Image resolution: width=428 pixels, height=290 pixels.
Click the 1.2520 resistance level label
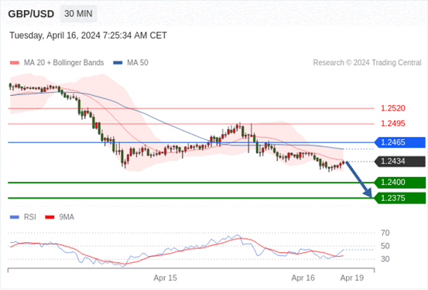click(x=393, y=108)
